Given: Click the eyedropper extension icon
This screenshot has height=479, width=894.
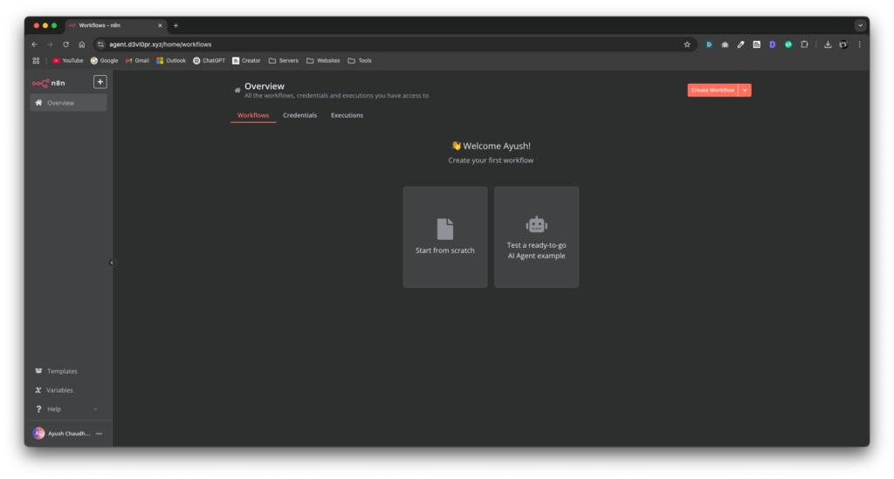Looking at the screenshot, I should [x=740, y=44].
